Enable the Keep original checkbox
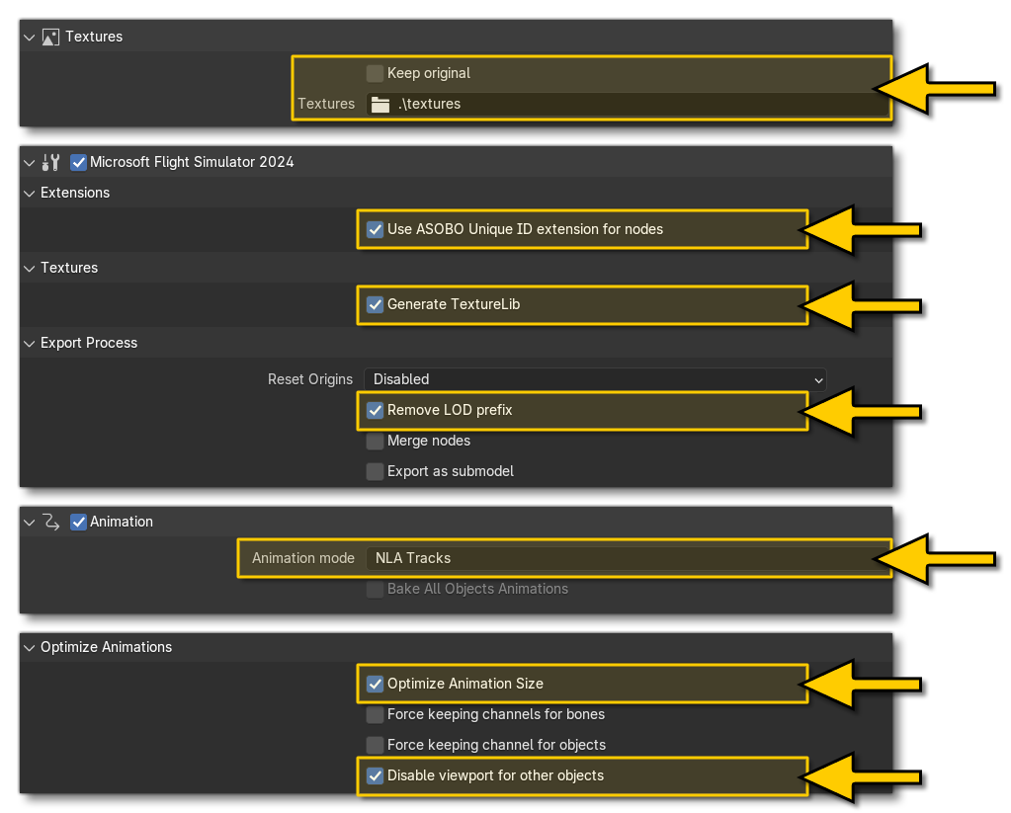Screen dimensions: 1011x813 pyautogui.click(x=375, y=72)
